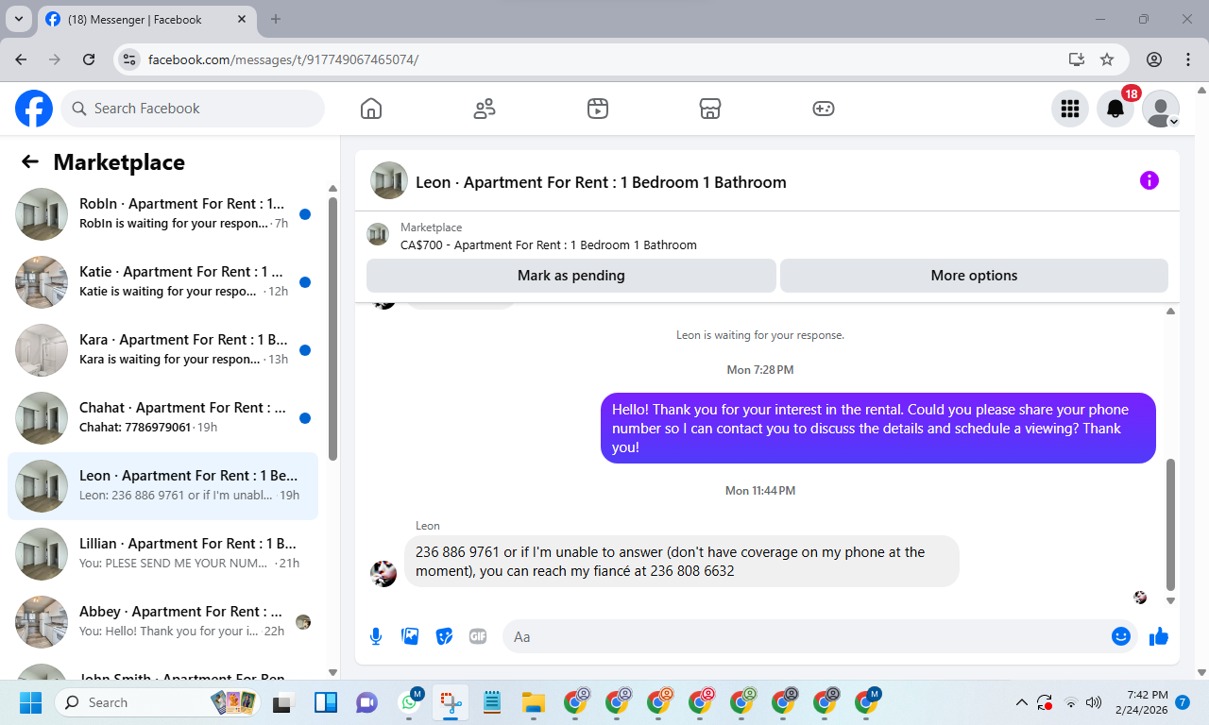The width and height of the screenshot is (1209, 725).
Task: Open the Friends icon in top navigation
Action: click(485, 109)
